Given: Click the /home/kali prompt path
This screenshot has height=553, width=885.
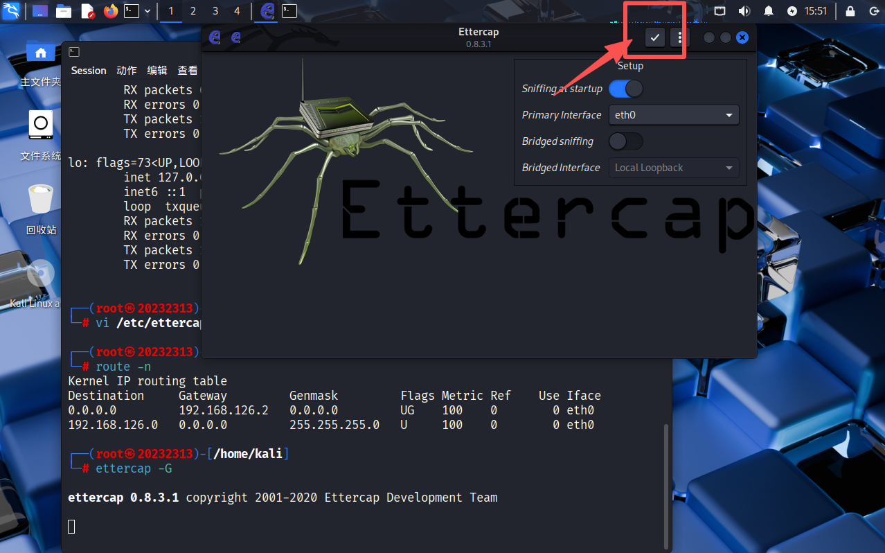Looking at the screenshot, I should (248, 454).
